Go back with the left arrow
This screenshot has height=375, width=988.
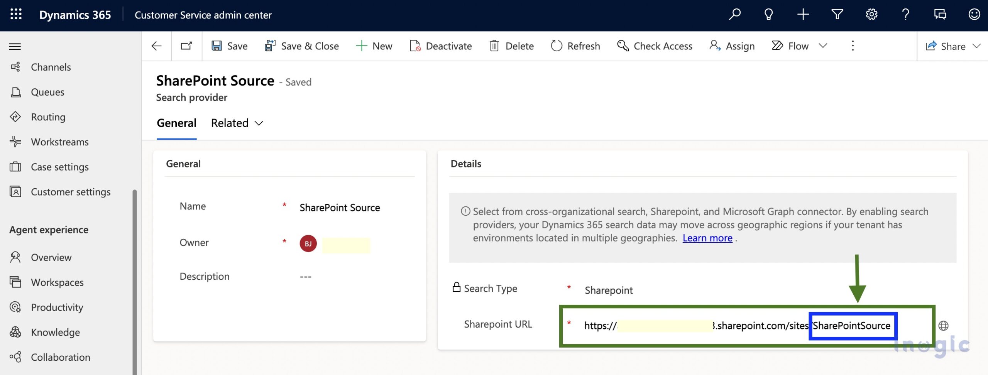click(x=156, y=46)
